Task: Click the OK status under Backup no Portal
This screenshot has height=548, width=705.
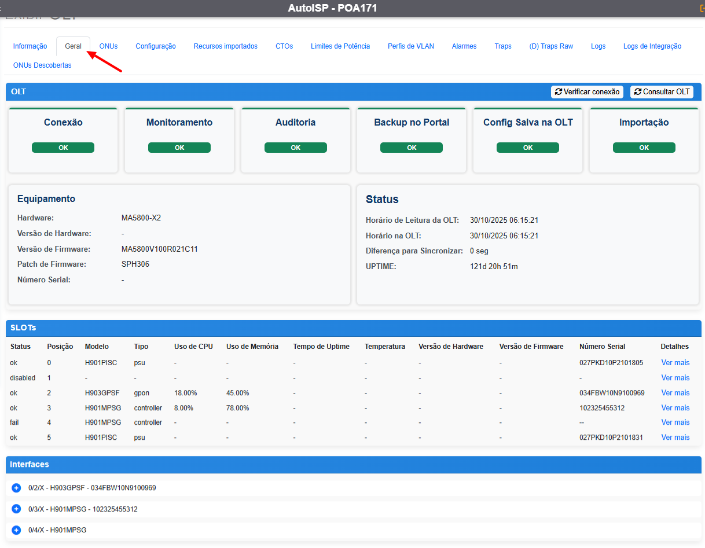Action: tap(412, 148)
